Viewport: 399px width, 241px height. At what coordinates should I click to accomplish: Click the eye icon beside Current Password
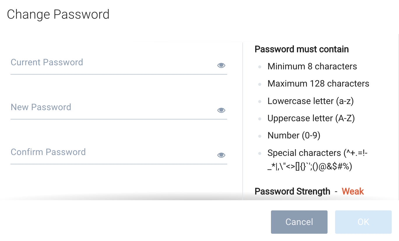[221, 65]
